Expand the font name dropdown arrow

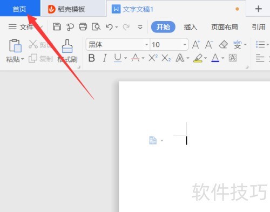coord(146,44)
